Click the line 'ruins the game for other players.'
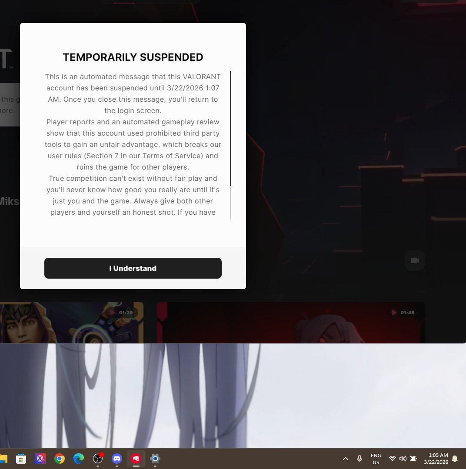The image size is (466, 469). [x=133, y=167]
